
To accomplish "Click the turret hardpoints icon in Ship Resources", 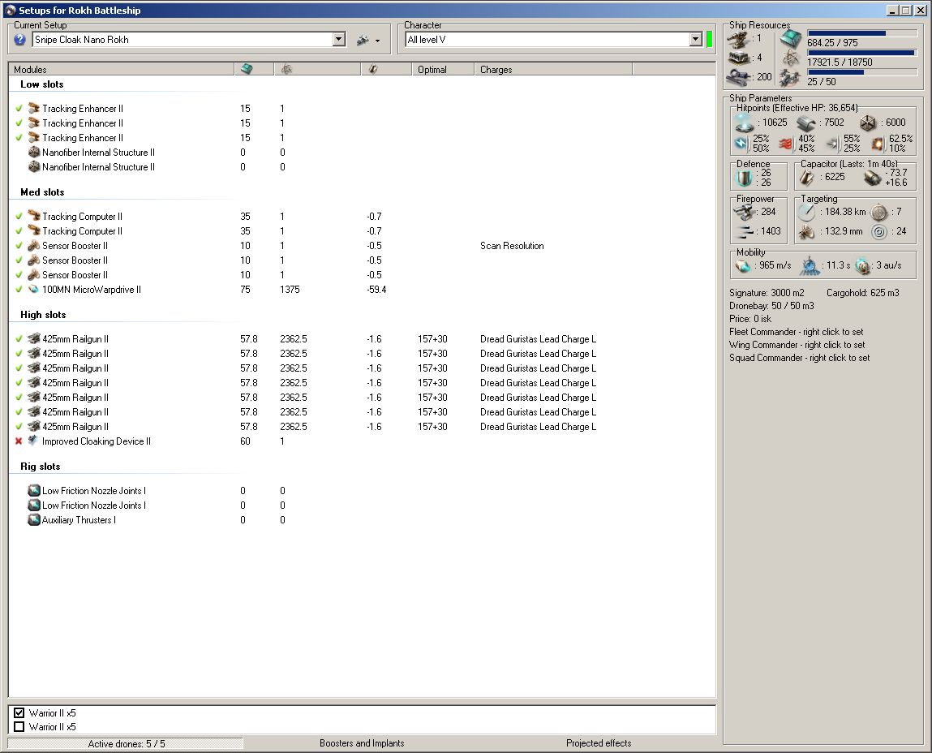I will click(738, 39).
